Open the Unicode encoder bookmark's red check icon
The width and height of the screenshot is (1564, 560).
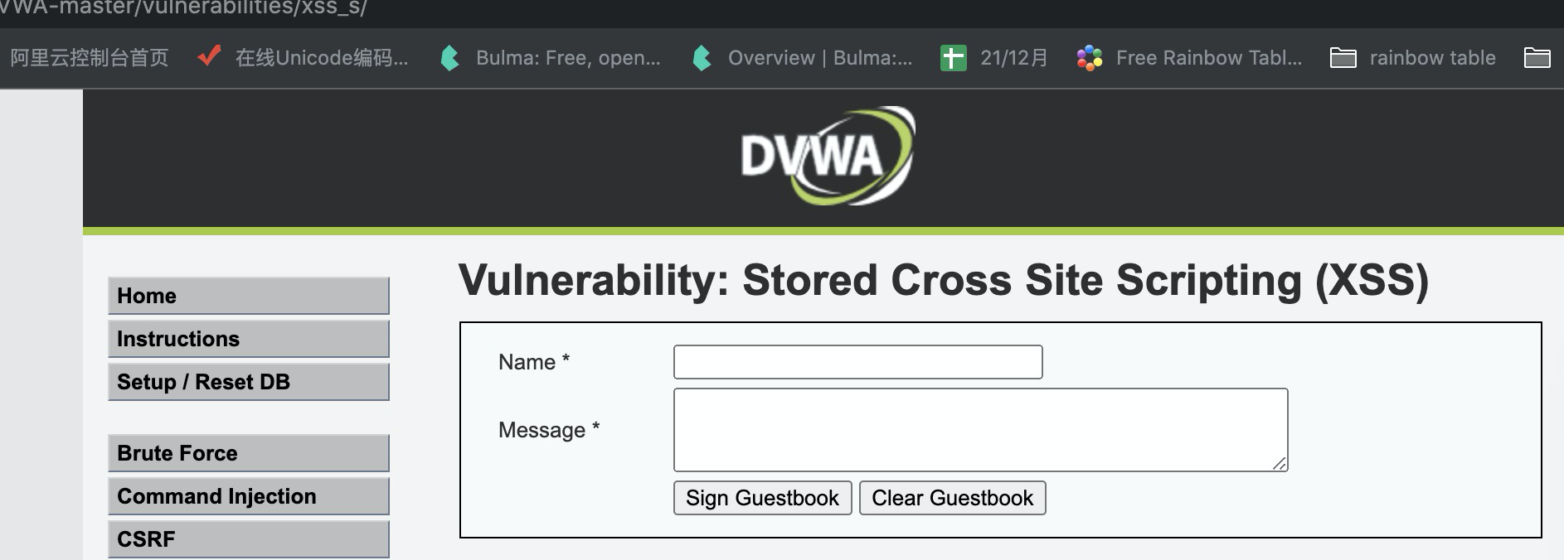pyautogui.click(x=209, y=57)
